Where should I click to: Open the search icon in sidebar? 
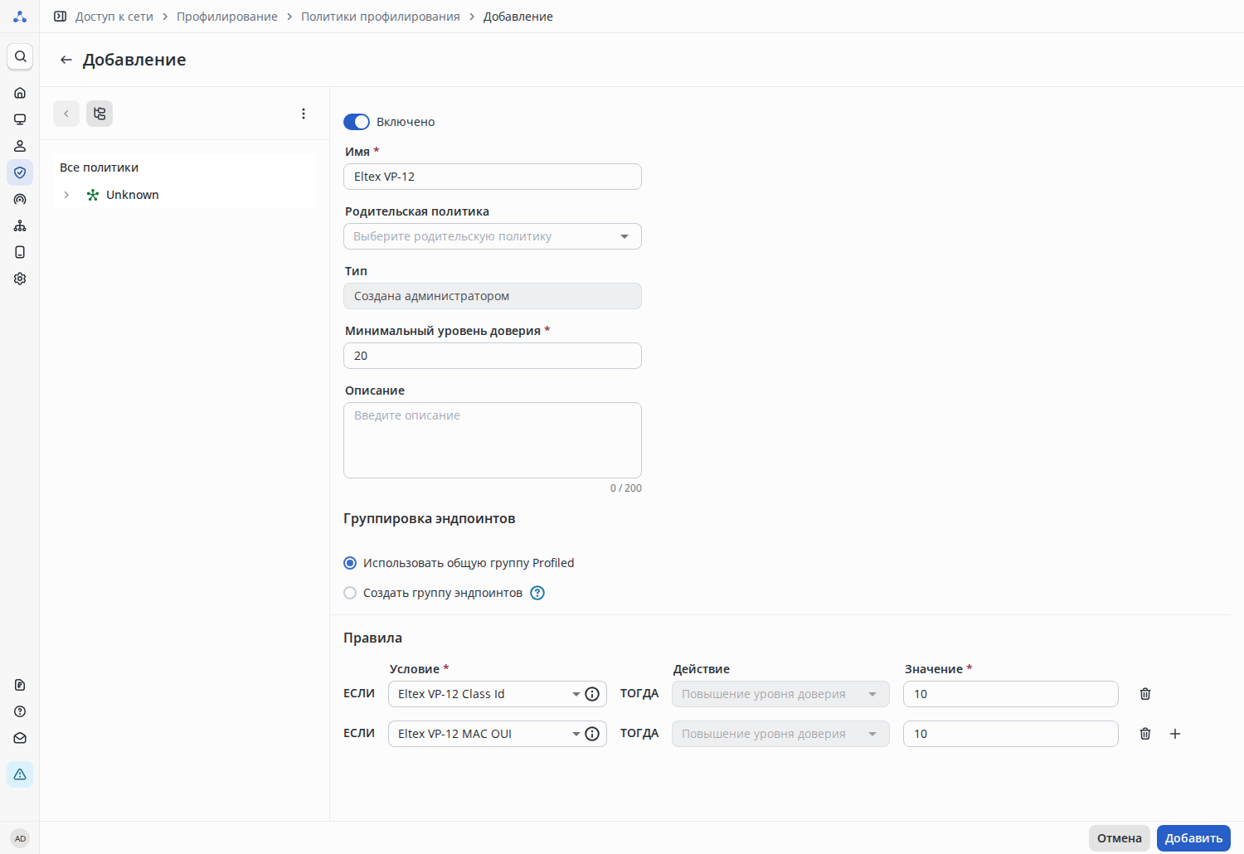[20, 56]
